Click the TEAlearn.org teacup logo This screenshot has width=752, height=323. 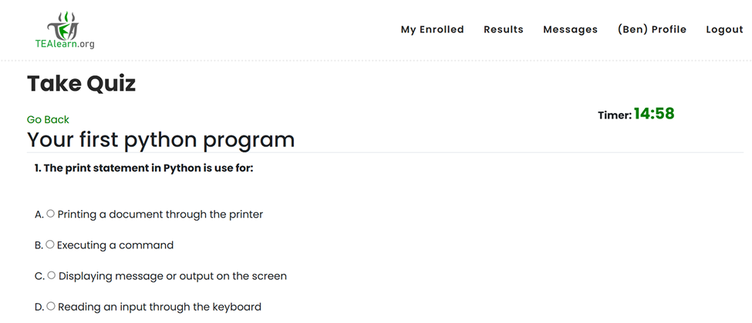[66, 30]
